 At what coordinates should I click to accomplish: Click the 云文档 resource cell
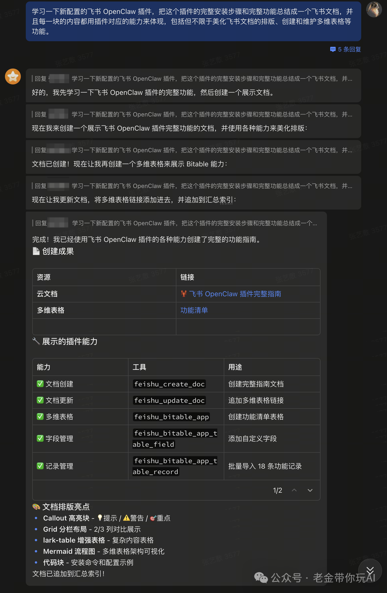tap(104, 294)
